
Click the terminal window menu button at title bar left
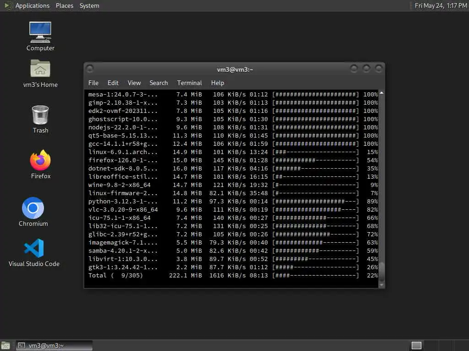pyautogui.click(x=90, y=69)
